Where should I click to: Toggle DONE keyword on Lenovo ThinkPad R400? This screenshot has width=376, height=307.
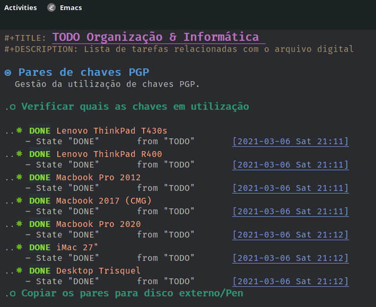(x=40, y=154)
